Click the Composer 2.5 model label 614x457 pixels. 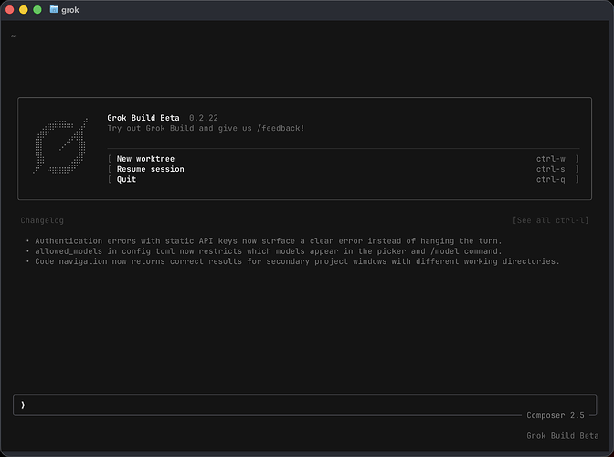[x=556, y=415]
